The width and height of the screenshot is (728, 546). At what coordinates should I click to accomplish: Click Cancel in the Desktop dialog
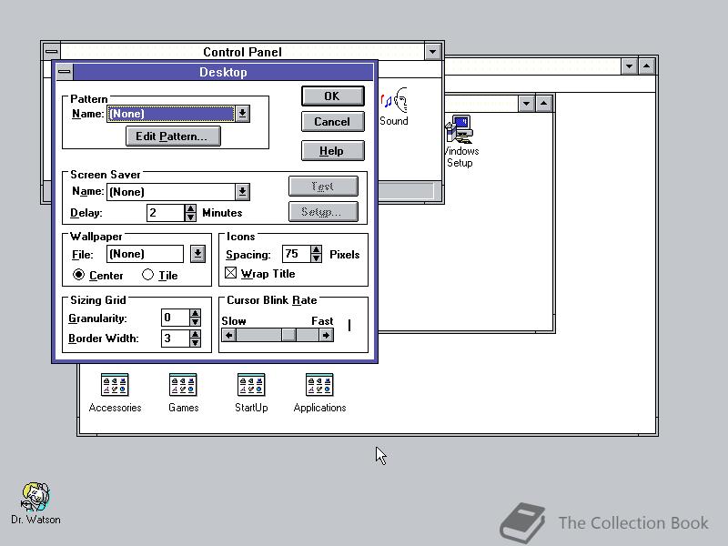pos(332,122)
